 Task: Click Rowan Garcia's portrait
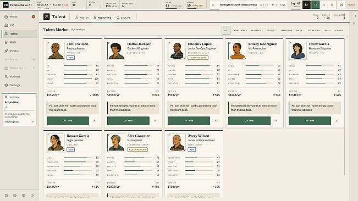coord(56,143)
